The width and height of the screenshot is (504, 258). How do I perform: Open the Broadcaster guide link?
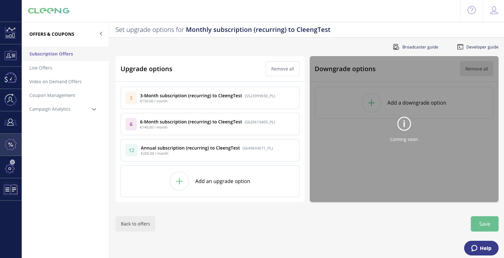[x=420, y=47]
